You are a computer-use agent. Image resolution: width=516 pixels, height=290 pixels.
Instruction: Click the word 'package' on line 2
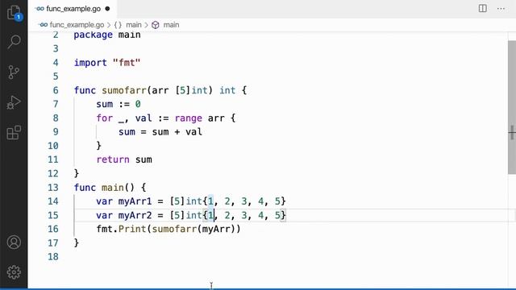pyautogui.click(x=94, y=35)
